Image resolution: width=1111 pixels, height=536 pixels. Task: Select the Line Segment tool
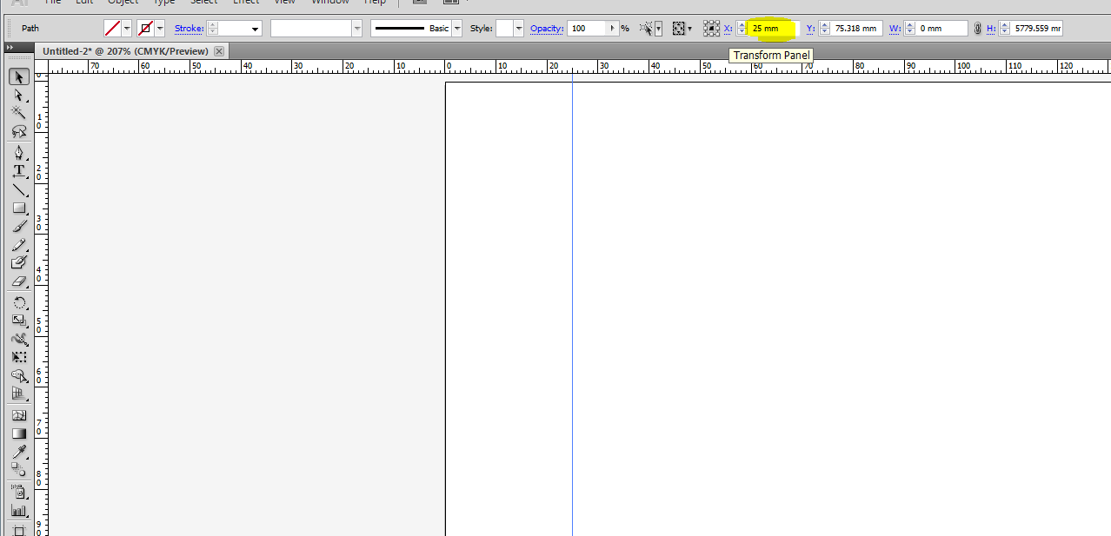(18, 189)
